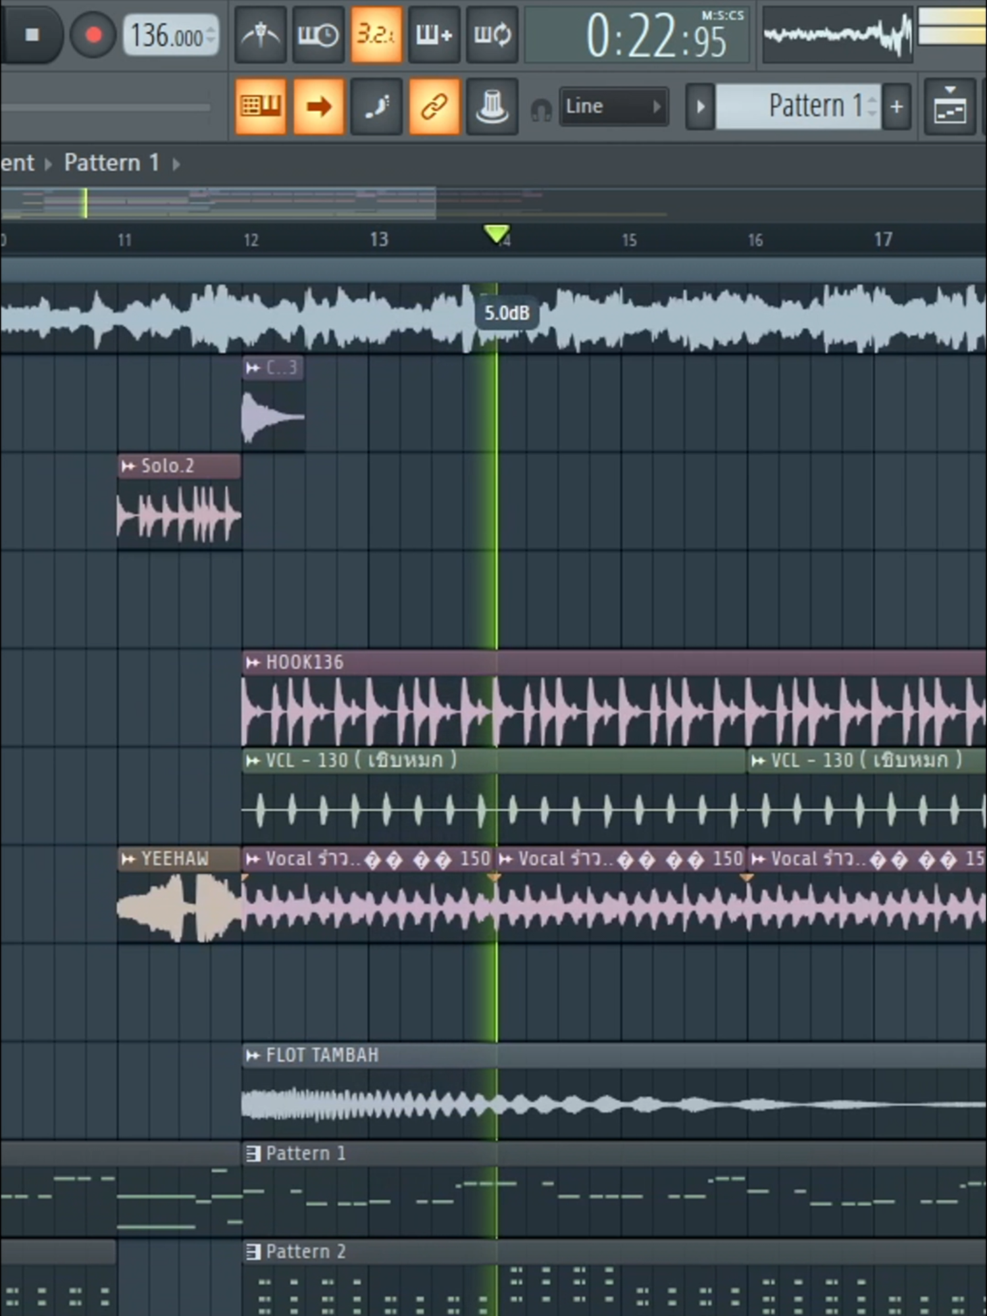
Task: Select the YEEHAW audio clip waveform
Action: (x=179, y=908)
